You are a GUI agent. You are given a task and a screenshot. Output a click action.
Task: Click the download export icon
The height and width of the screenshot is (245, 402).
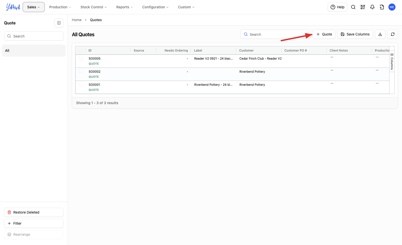[x=380, y=34]
